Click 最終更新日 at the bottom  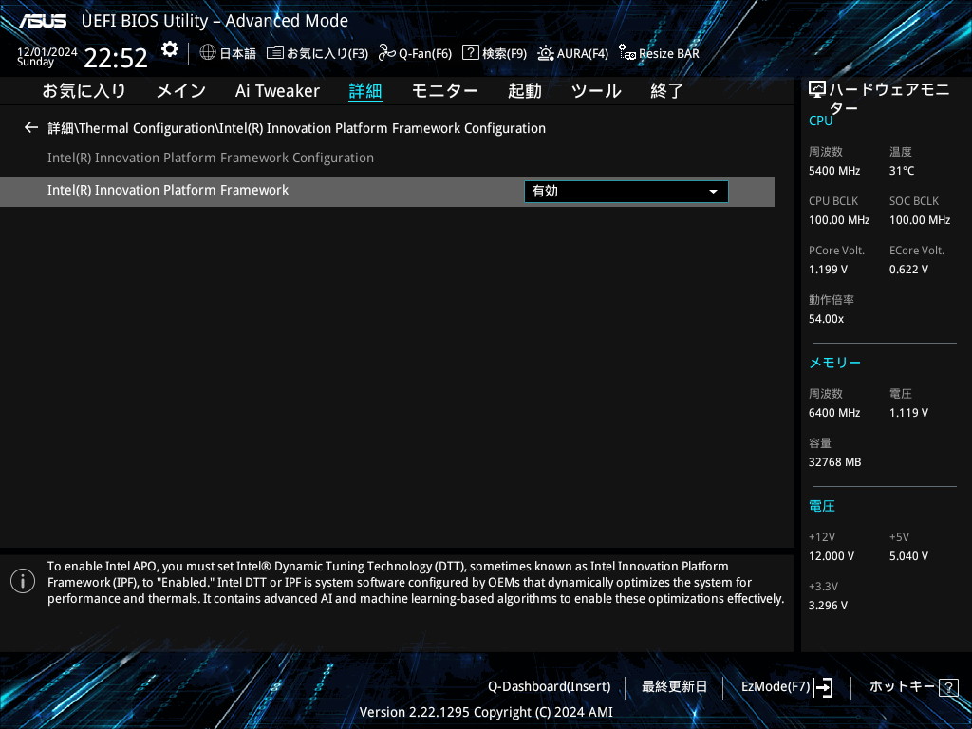(675, 686)
